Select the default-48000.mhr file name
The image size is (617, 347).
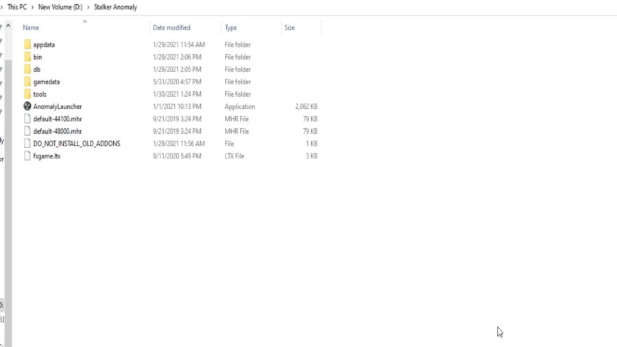tap(58, 131)
